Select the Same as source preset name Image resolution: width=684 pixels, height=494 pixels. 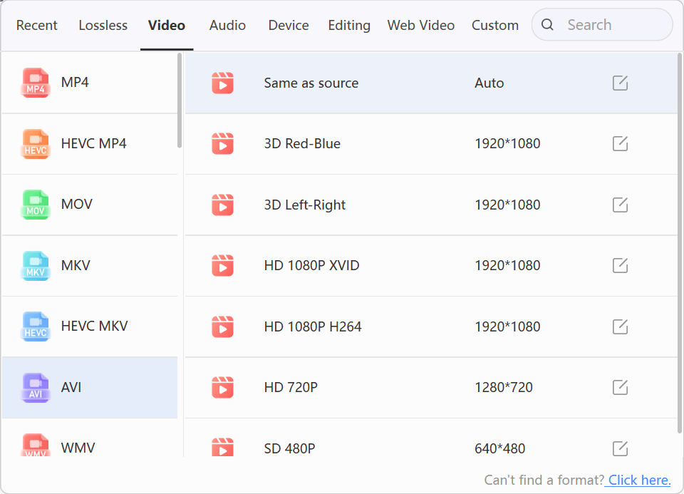[x=311, y=83]
